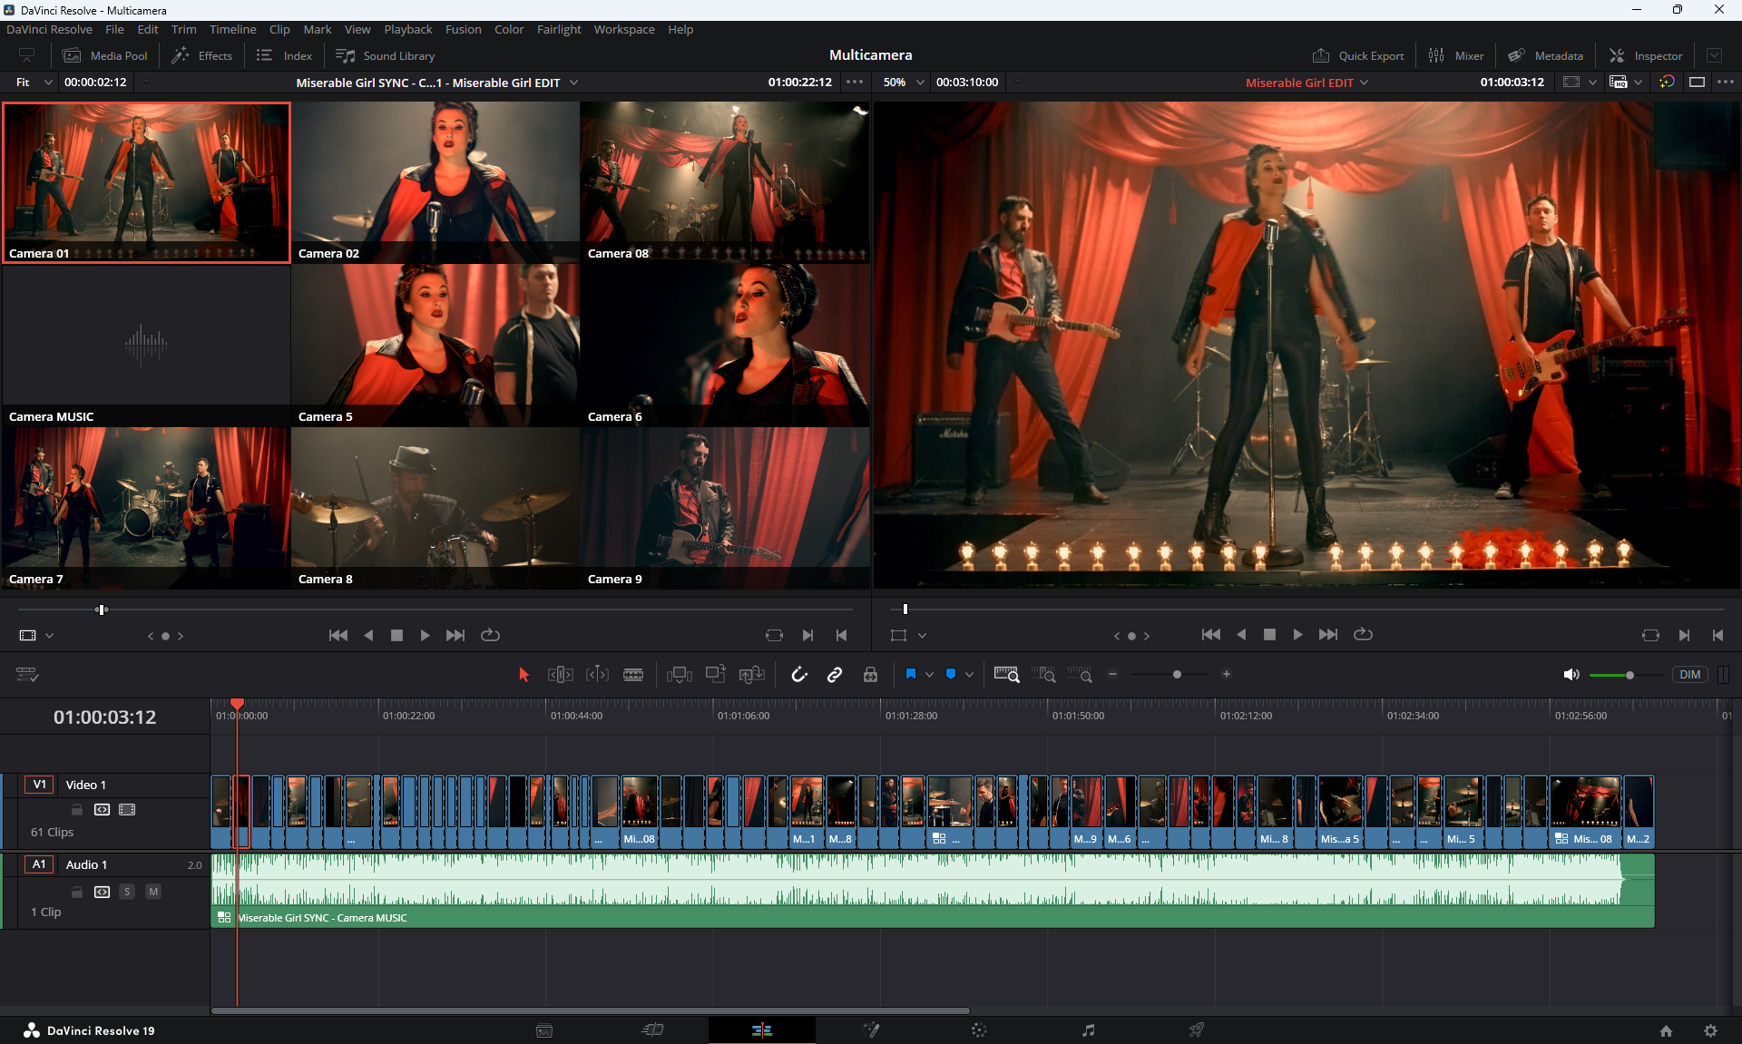1742x1044 pixels.
Task: Adjust the monitor volume slider
Action: point(1629,675)
